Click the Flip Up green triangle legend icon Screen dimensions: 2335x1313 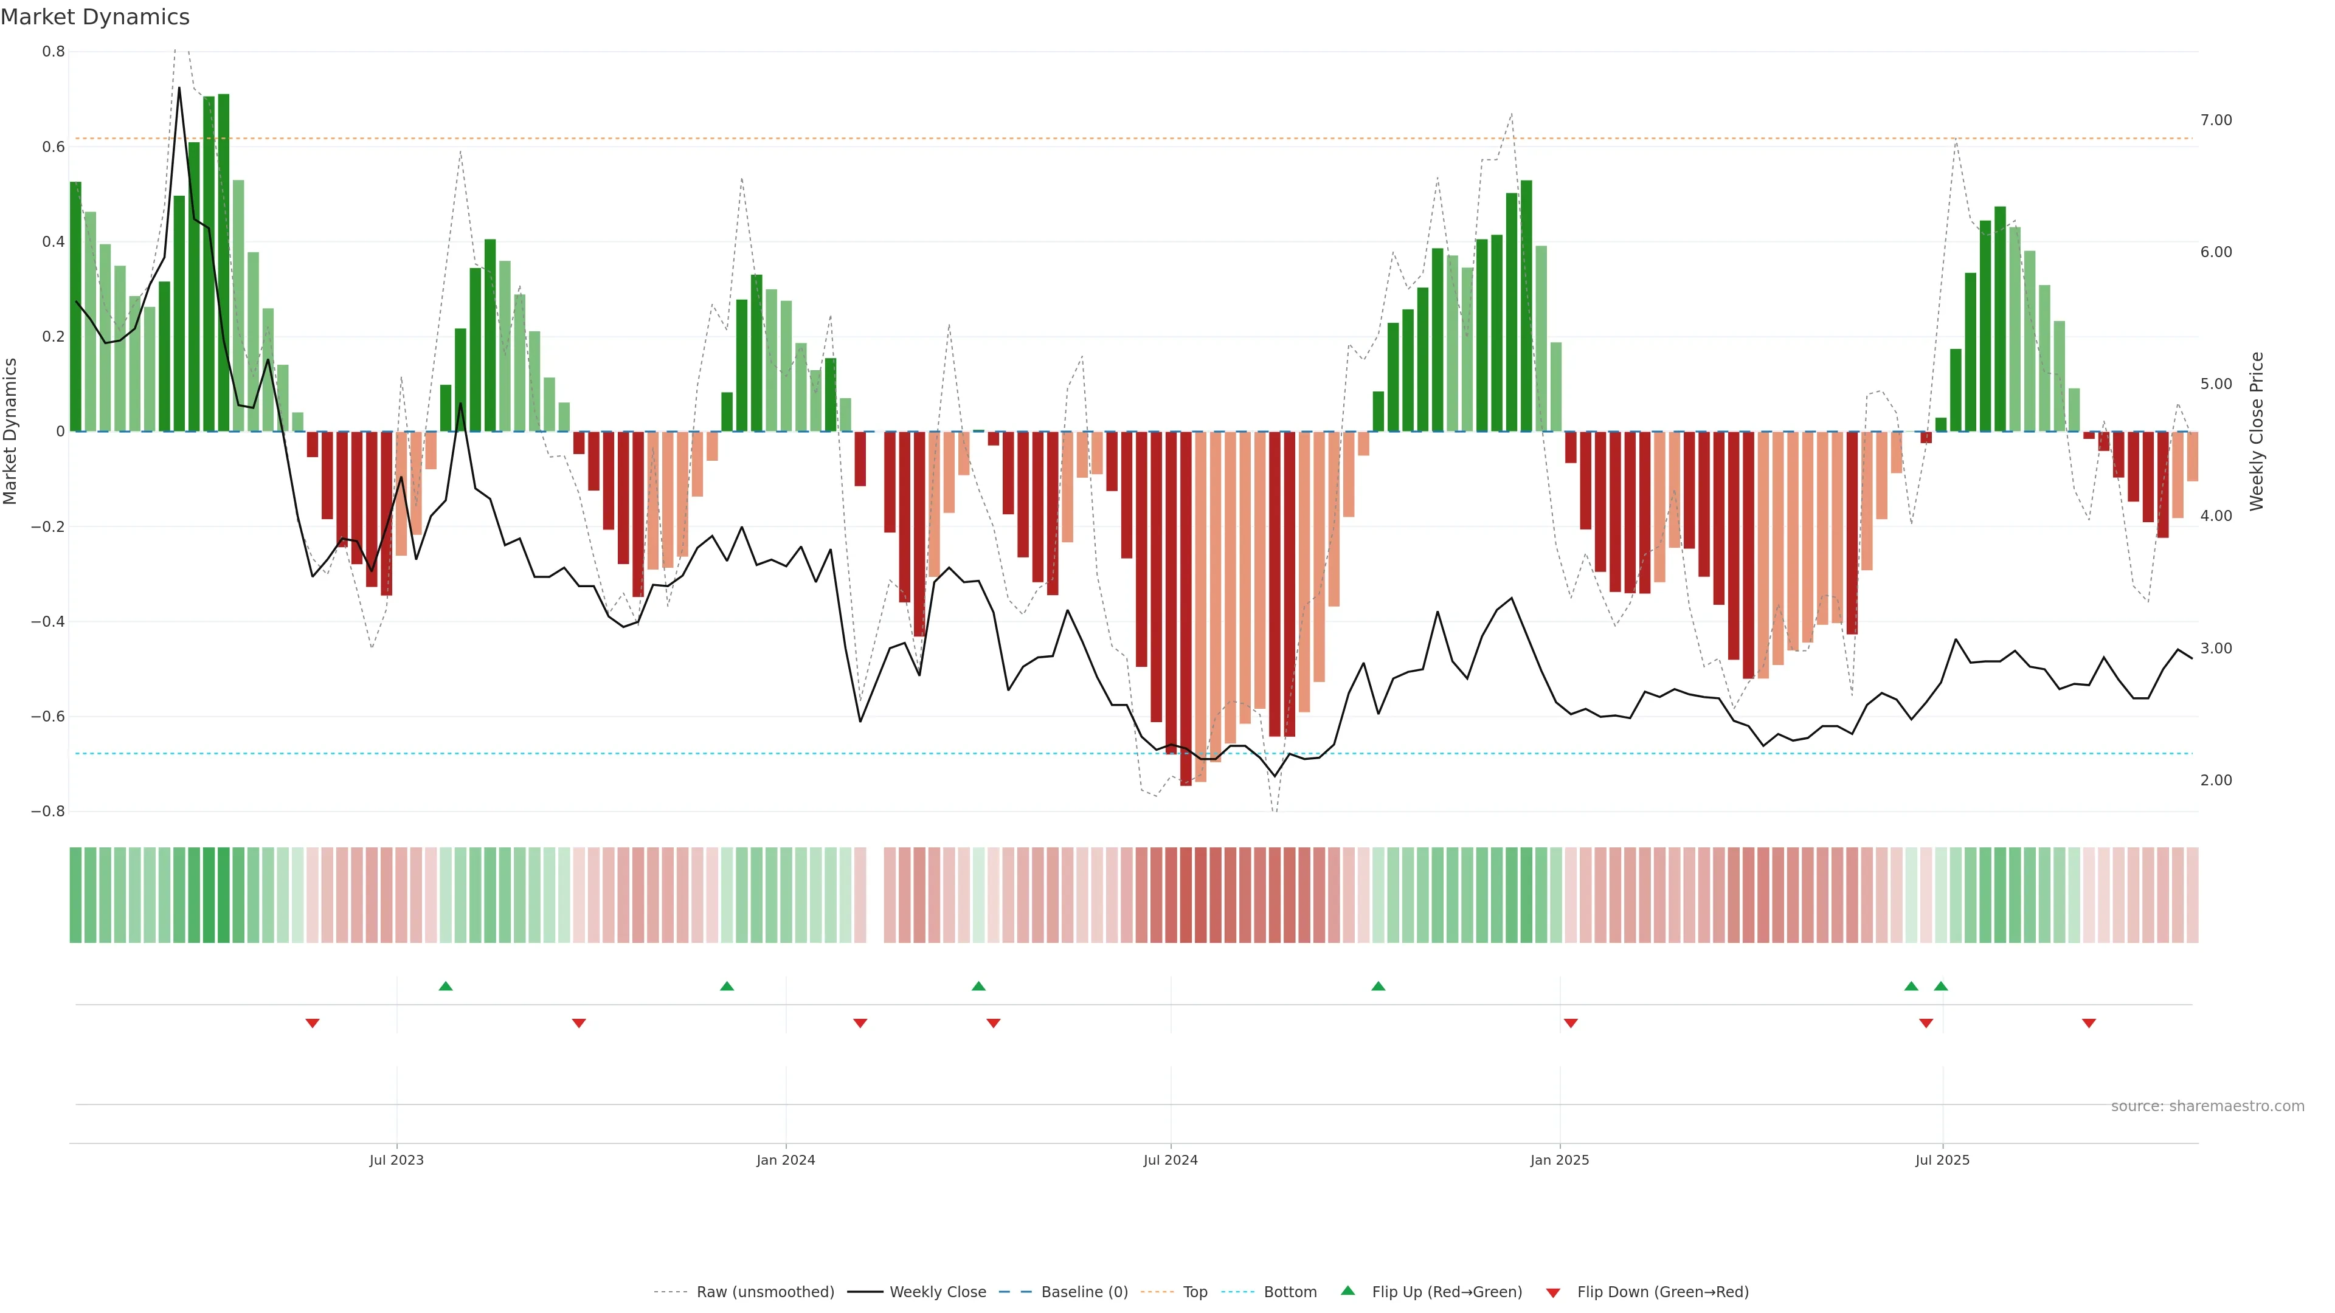pyautogui.click(x=1347, y=1291)
